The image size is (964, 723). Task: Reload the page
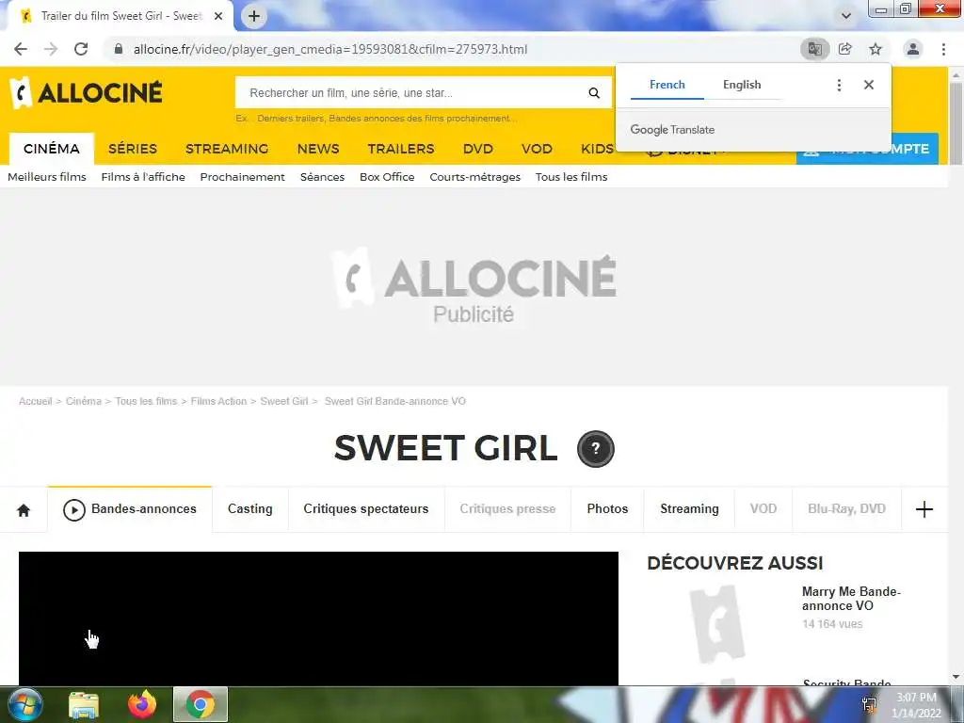tap(81, 49)
